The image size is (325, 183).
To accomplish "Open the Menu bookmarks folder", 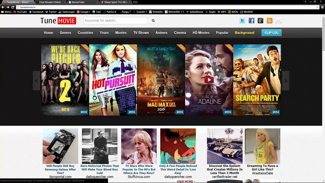I will coord(6,12).
